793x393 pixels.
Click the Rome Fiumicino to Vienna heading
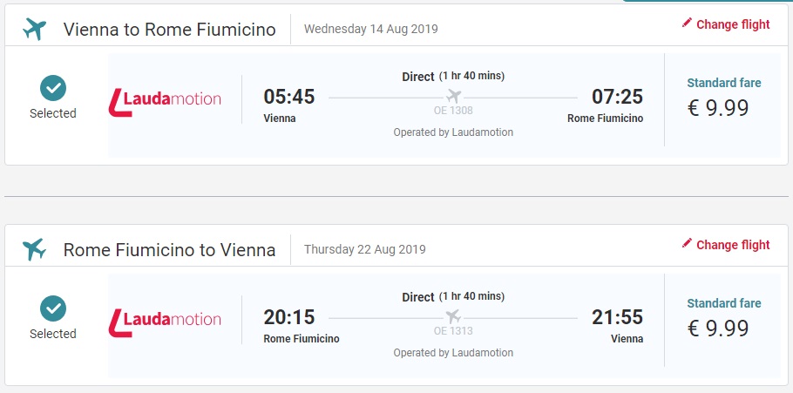point(169,250)
